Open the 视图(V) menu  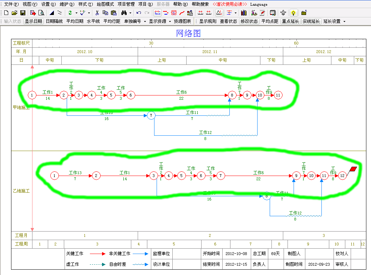tap(30, 4)
